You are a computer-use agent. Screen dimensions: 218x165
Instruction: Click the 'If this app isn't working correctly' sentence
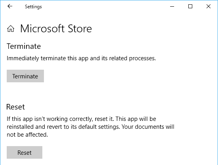click(61, 119)
